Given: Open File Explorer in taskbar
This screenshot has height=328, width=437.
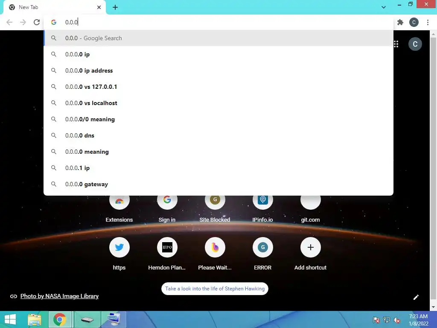Looking at the screenshot, I should click(35, 319).
